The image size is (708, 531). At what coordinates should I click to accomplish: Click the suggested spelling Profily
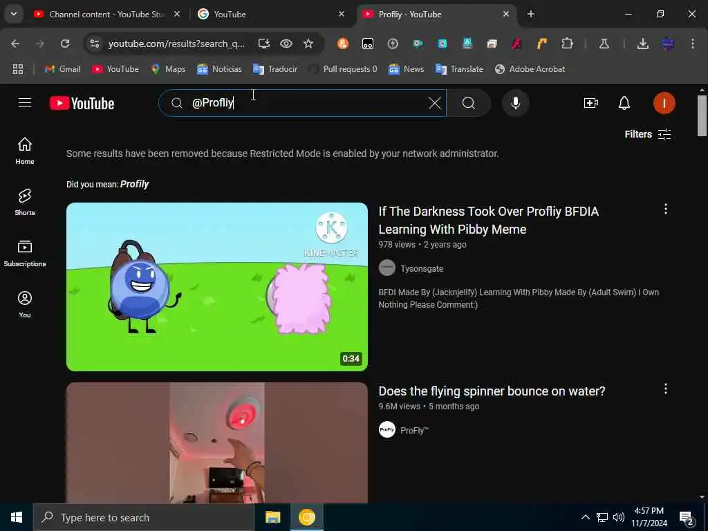tap(135, 184)
